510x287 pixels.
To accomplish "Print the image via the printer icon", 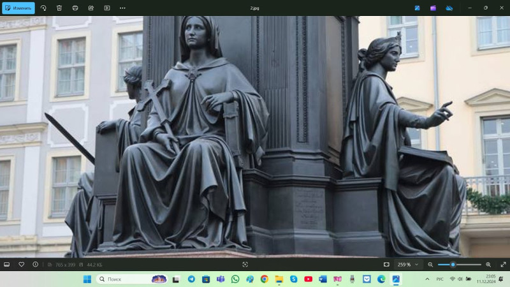I will (x=75, y=8).
